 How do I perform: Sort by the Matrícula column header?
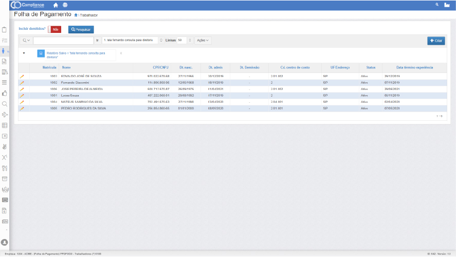49,67
